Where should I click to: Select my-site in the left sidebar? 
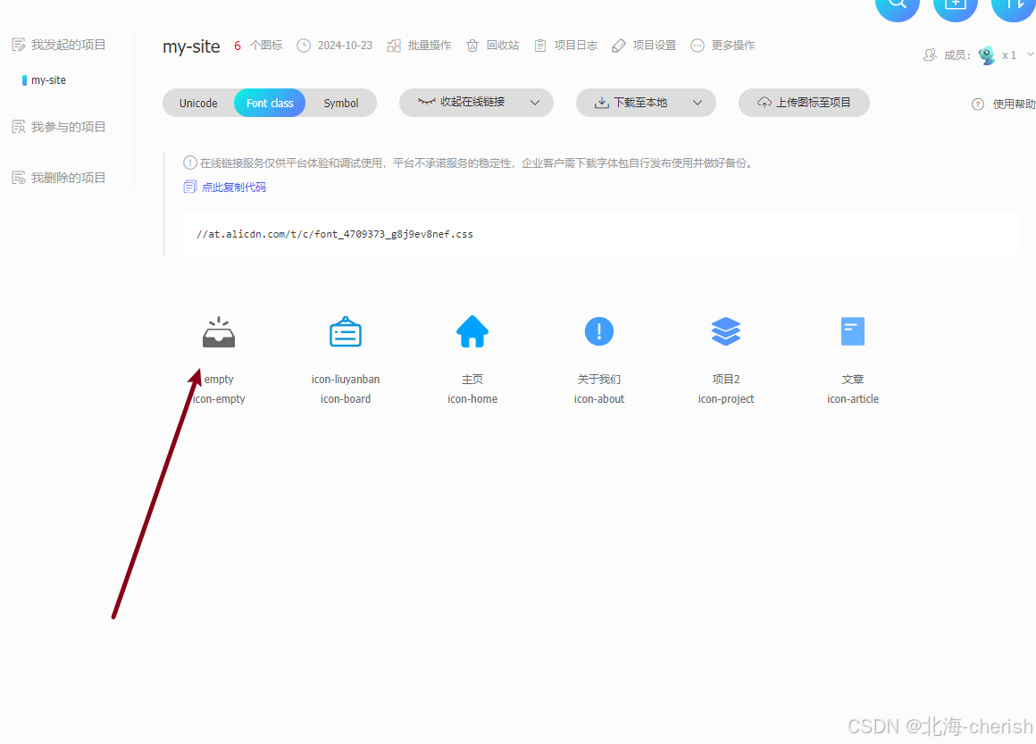(x=46, y=79)
